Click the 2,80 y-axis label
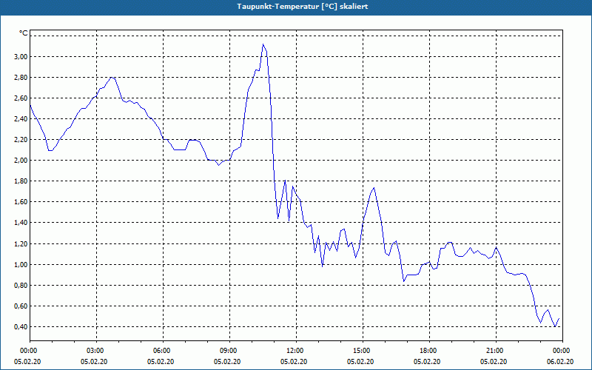The image size is (592, 370). [x=21, y=78]
